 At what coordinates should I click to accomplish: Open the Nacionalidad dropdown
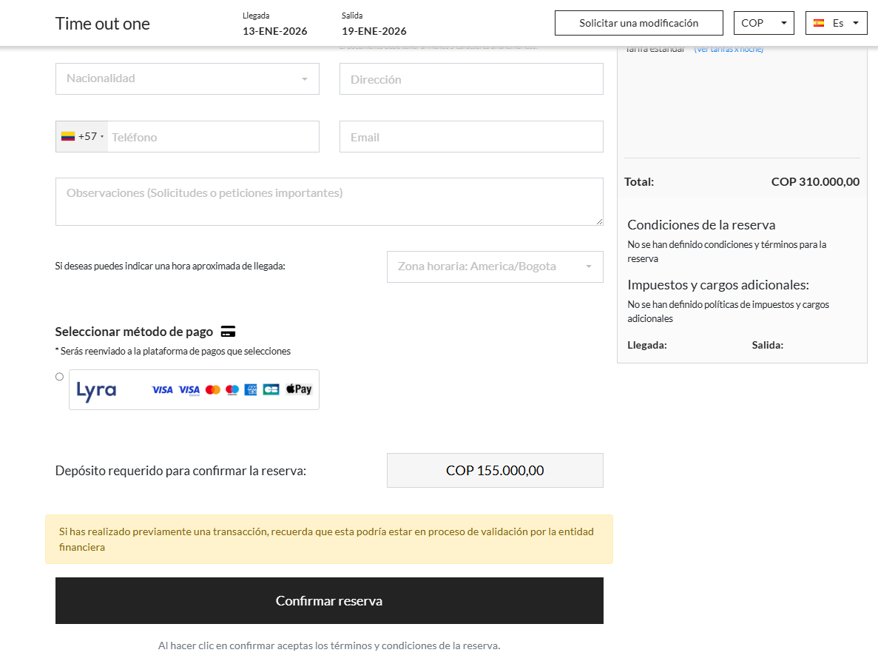pyautogui.click(x=187, y=78)
